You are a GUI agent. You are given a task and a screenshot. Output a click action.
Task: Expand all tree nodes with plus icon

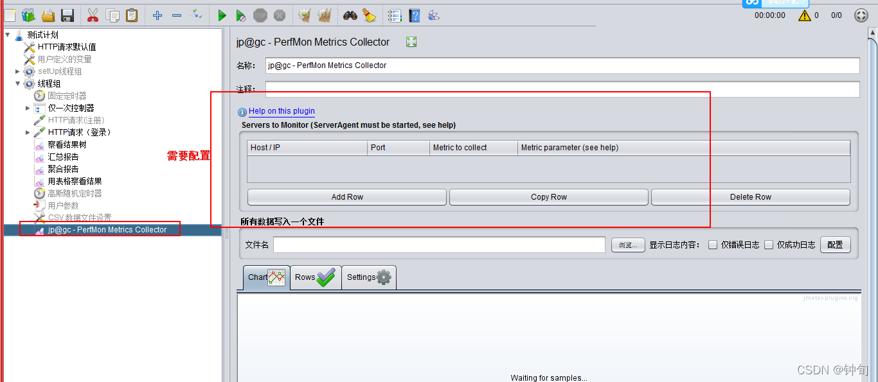[157, 15]
